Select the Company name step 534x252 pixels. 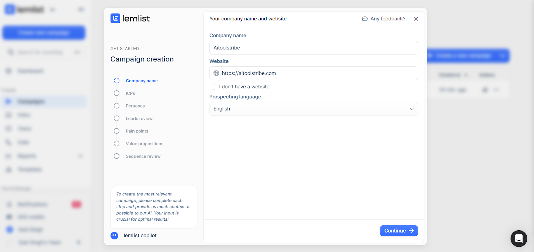coord(142,81)
